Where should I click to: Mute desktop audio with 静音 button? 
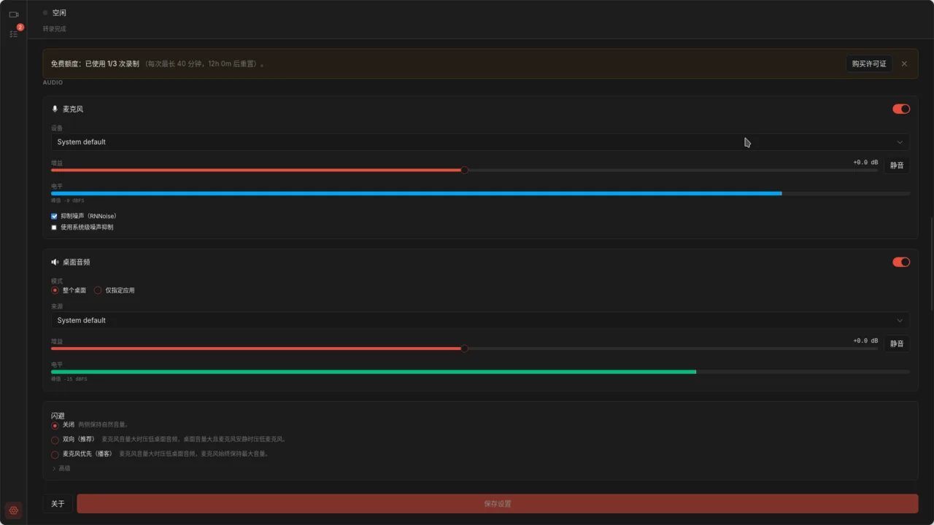897,343
